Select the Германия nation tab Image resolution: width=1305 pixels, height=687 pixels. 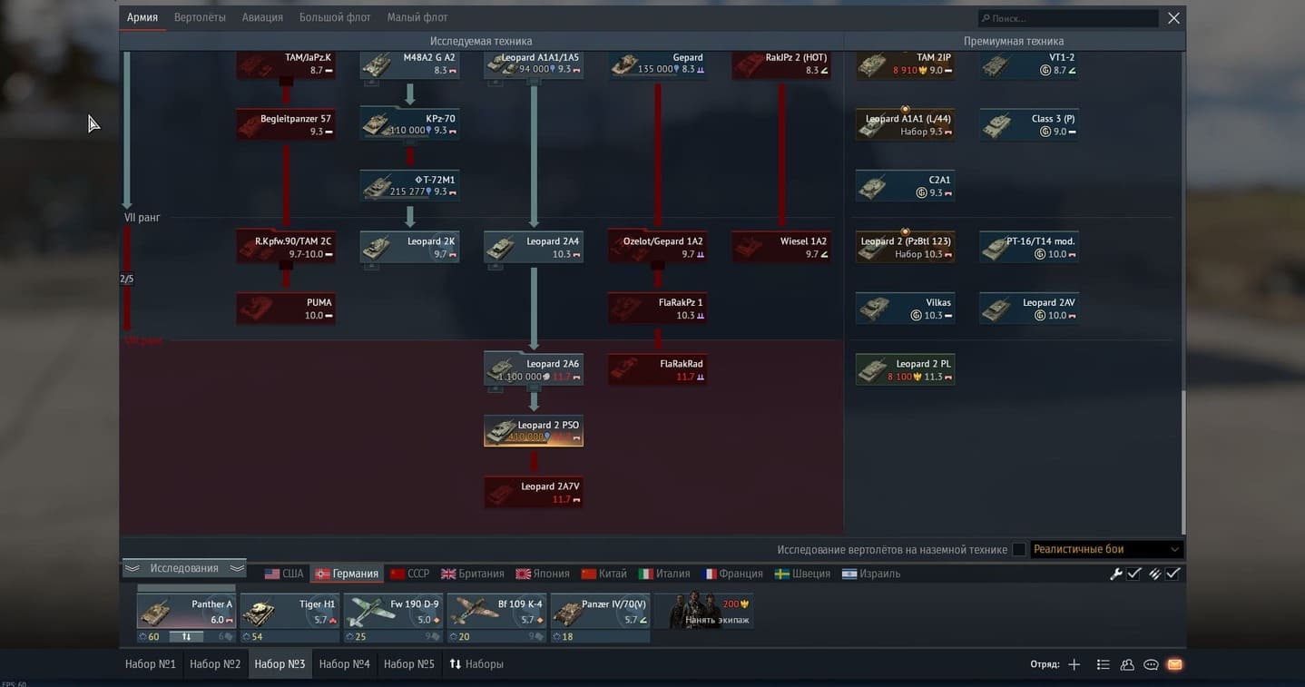pyautogui.click(x=346, y=574)
